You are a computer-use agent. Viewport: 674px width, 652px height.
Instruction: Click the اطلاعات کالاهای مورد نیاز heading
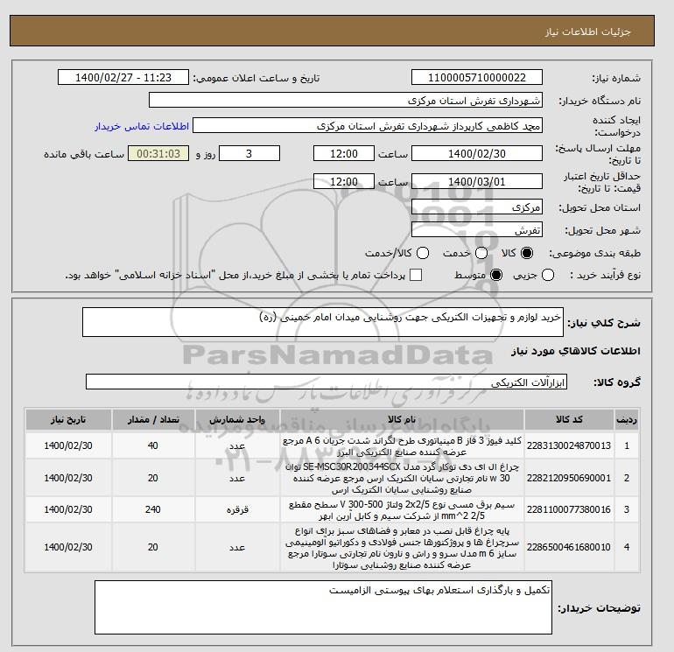pyautogui.click(x=576, y=351)
